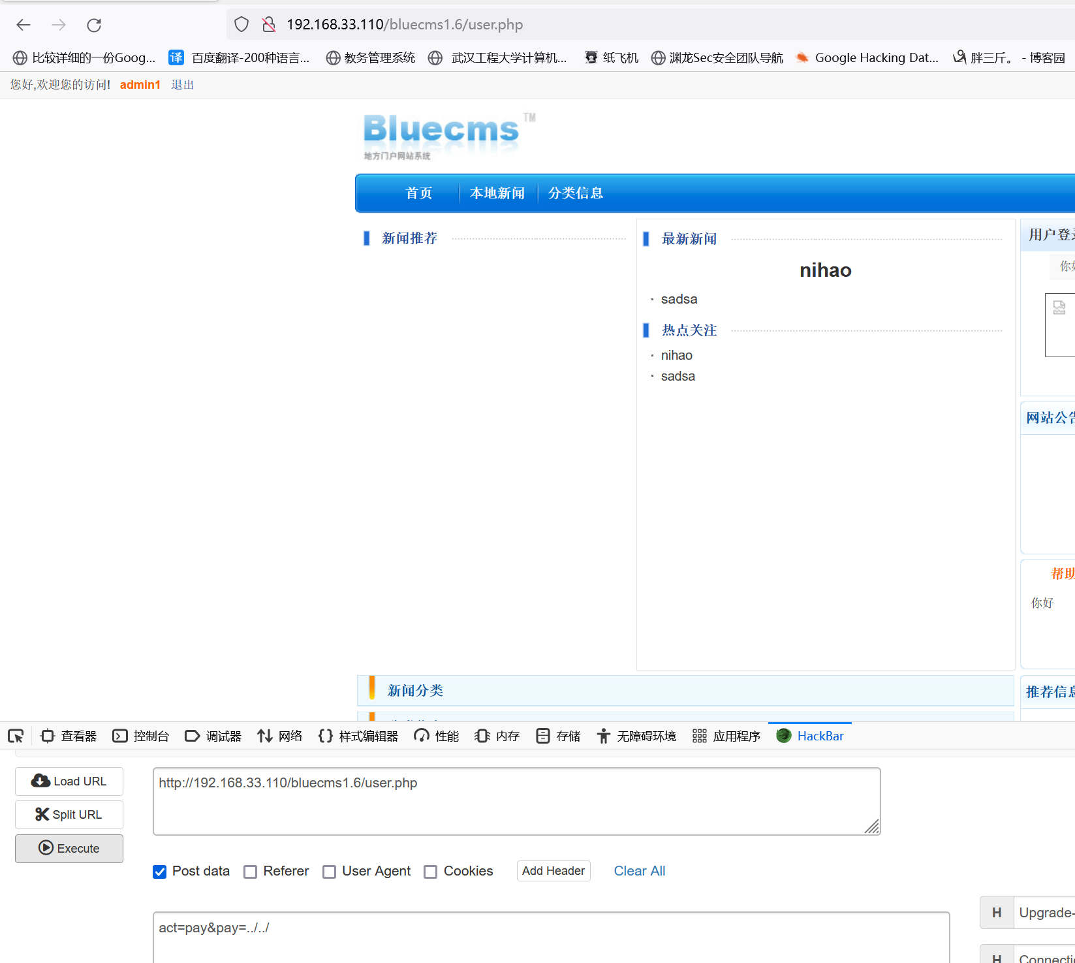Switch to the 查看器 inspector tab
Screen dimensions: 1075x963
pos(69,736)
